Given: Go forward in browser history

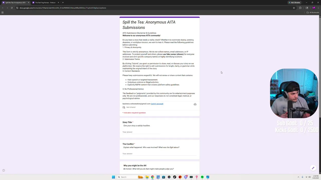Looking at the screenshot, I should 7,8.
